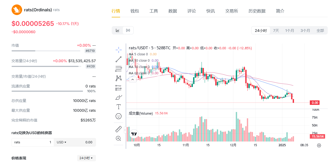Screen dimensions: 333x166
Task: Select the XABCD pattern tool
Action: coord(119,78)
